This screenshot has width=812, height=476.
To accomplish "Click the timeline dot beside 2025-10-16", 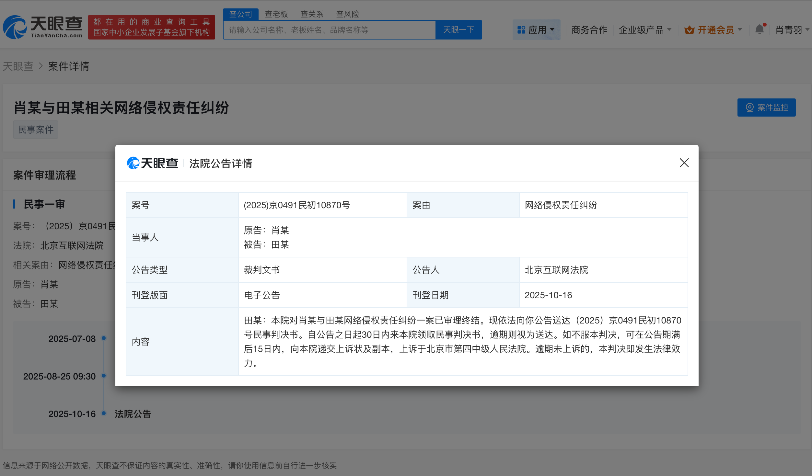I will (x=104, y=413).
